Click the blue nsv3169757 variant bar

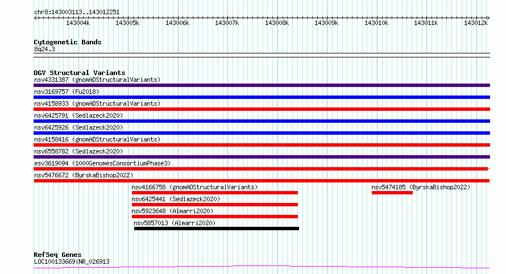click(262, 97)
